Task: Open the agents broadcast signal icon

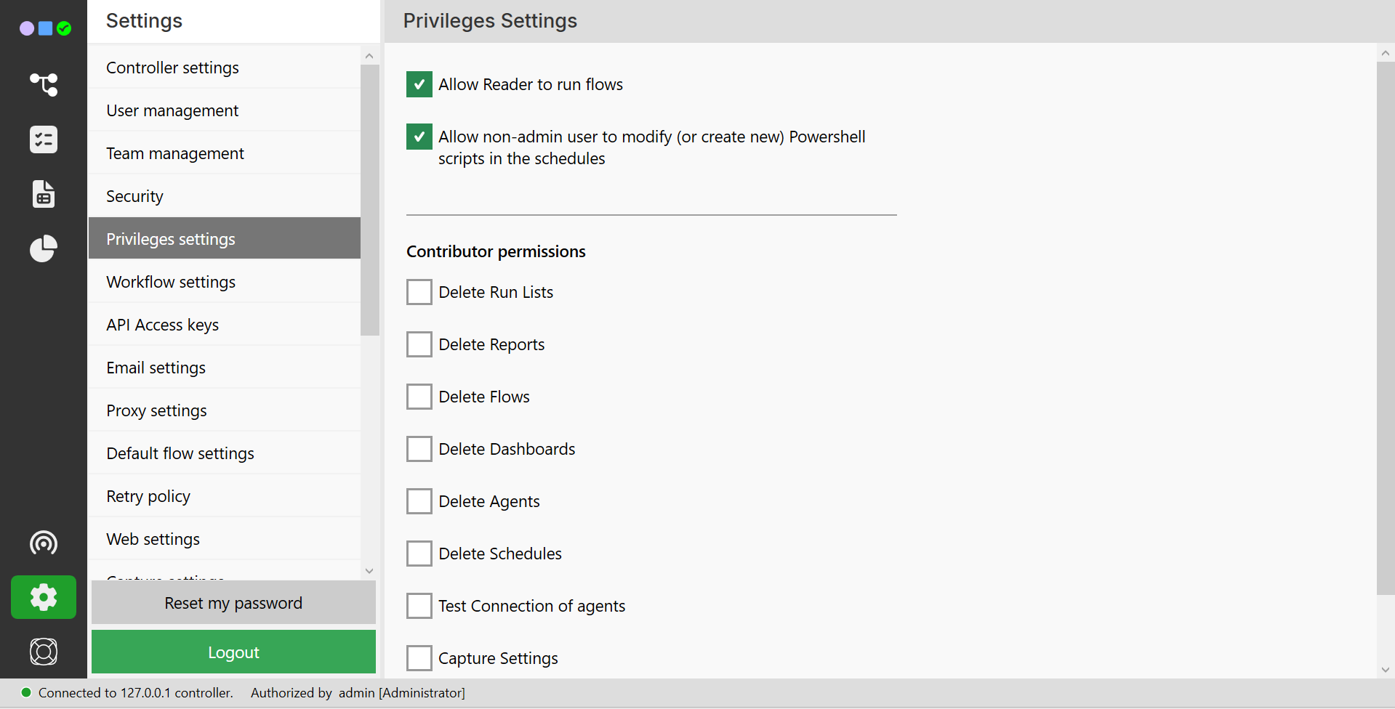Action: [44, 543]
